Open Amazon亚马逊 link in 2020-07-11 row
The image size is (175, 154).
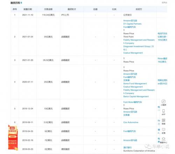(130, 74)
